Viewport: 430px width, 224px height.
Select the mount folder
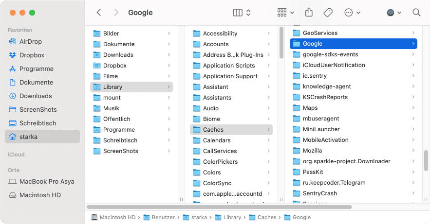coord(131,98)
